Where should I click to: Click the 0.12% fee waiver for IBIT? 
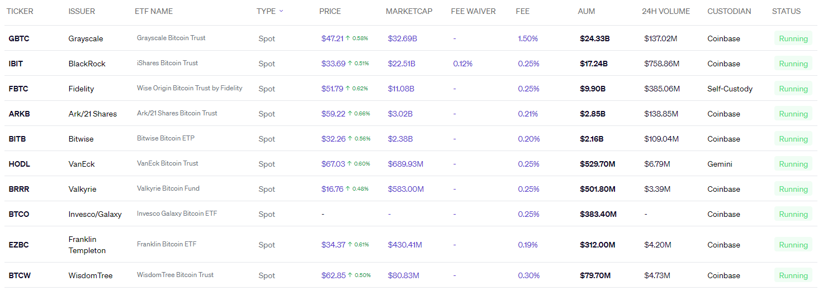tap(462, 64)
